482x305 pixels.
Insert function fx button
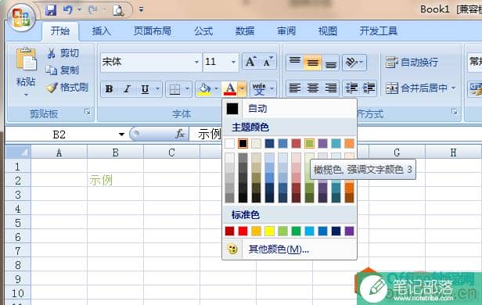(x=180, y=134)
